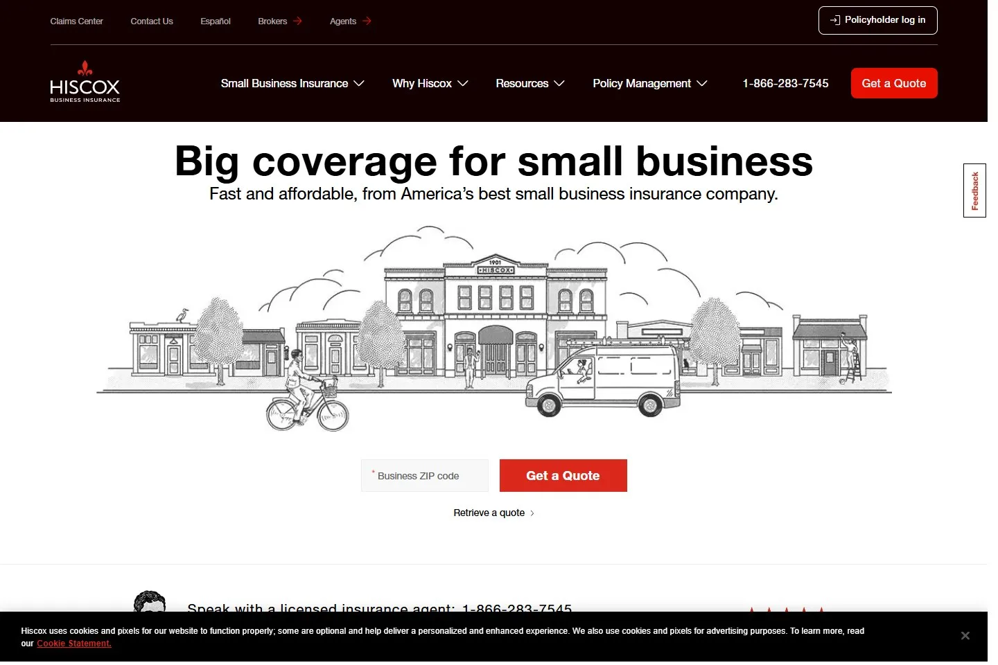The image size is (998, 665).
Task: Click the red arrow next to Brokers
Action: pos(297,21)
